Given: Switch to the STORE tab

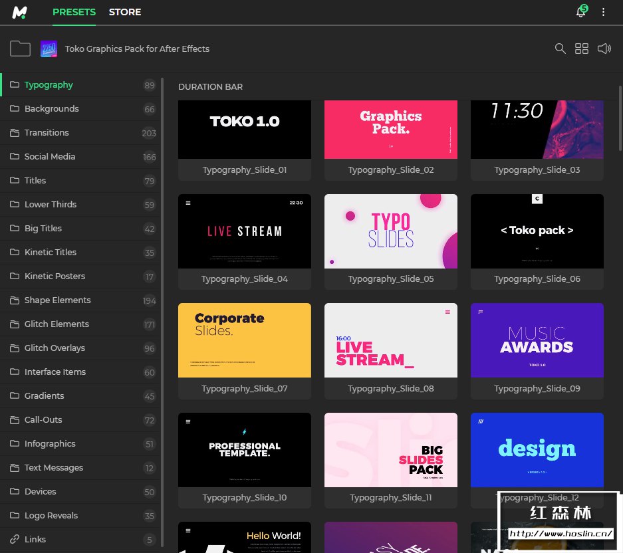Looking at the screenshot, I should pos(125,12).
